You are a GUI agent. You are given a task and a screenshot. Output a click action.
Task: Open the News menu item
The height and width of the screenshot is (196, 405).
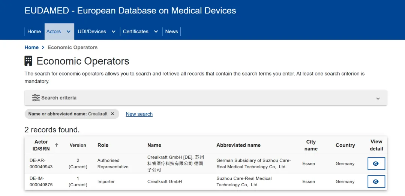pyautogui.click(x=171, y=31)
